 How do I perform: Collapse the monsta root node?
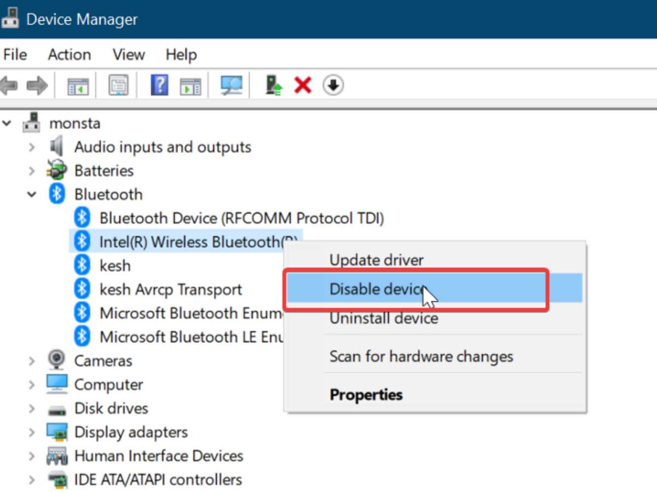pyautogui.click(x=7, y=123)
